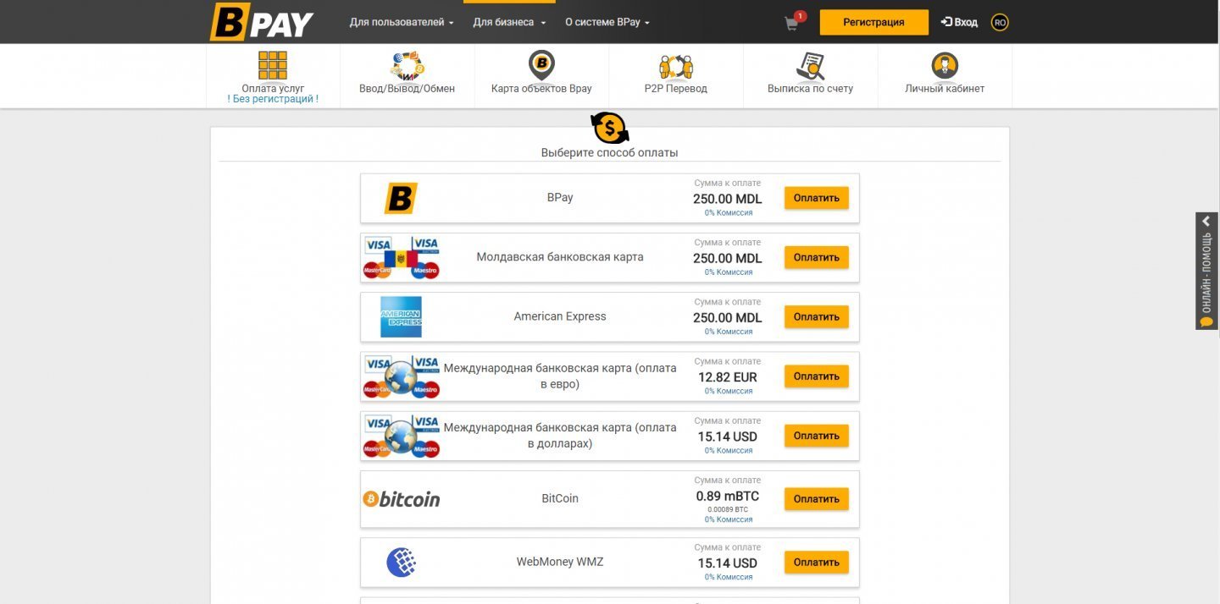The image size is (1220, 604).
Task: Click the bitcoin logo
Action: 402,499
